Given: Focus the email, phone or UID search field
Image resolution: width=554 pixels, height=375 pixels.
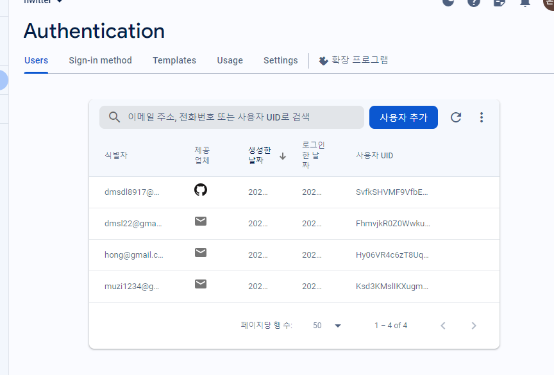Looking at the screenshot, I should pyautogui.click(x=231, y=117).
